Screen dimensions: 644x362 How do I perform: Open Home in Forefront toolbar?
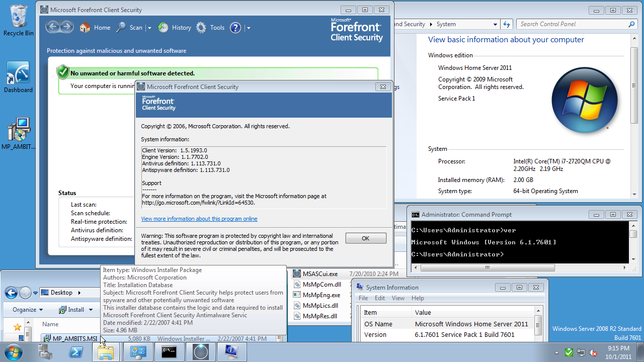95,28
